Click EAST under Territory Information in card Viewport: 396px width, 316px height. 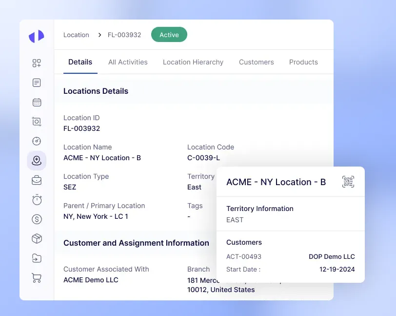point(235,220)
